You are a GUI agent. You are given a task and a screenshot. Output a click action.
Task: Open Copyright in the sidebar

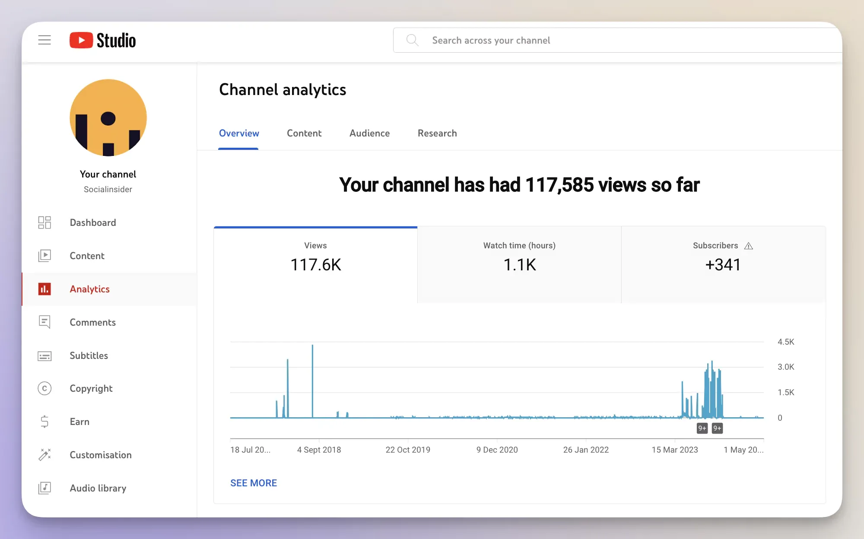point(109,388)
